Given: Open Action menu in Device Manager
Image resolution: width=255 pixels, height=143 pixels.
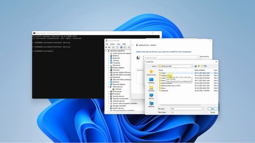Looking at the screenshot, I should [112, 44].
